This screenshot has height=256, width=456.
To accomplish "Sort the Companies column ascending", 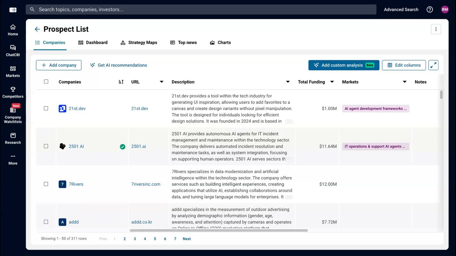I will tap(121, 82).
